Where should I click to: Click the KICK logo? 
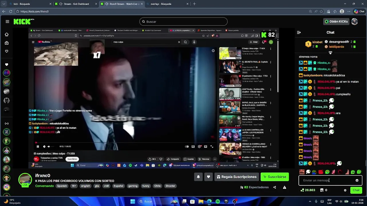coord(24,21)
